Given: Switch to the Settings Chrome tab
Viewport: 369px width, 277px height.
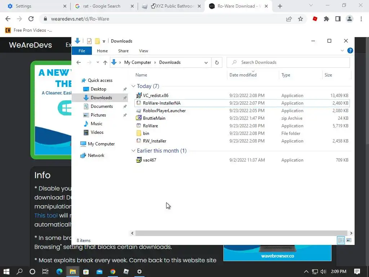Looking at the screenshot, I should coord(35,6).
